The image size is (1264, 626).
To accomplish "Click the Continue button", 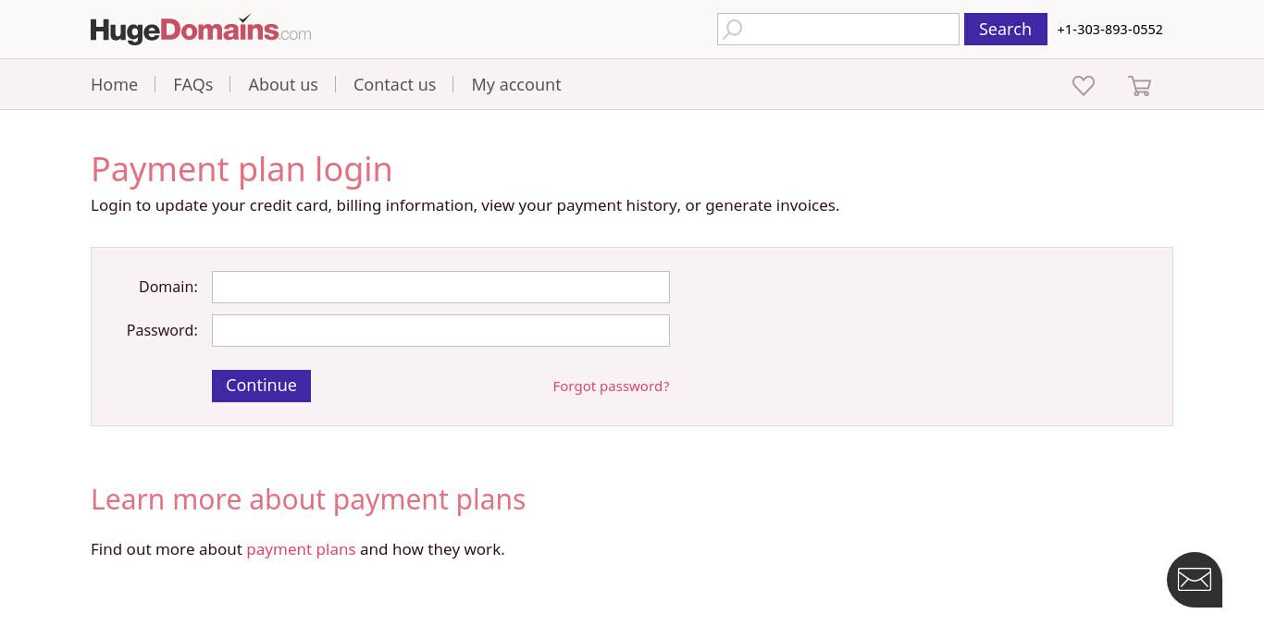I will click(x=261, y=386).
